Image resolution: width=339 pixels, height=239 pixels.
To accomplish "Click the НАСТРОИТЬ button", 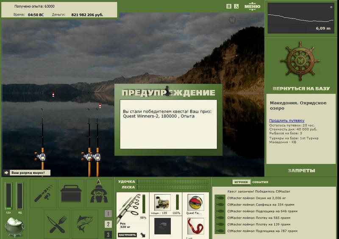I will [128, 235].
